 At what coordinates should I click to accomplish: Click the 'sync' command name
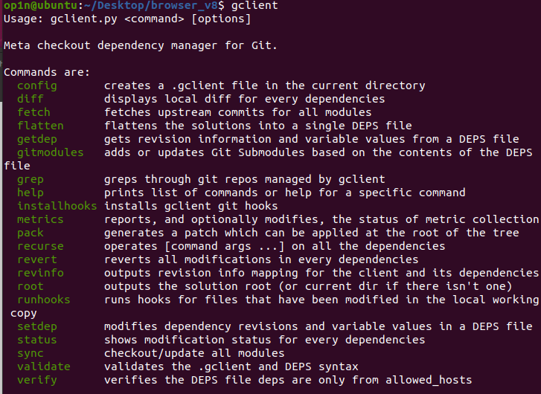coord(31,353)
